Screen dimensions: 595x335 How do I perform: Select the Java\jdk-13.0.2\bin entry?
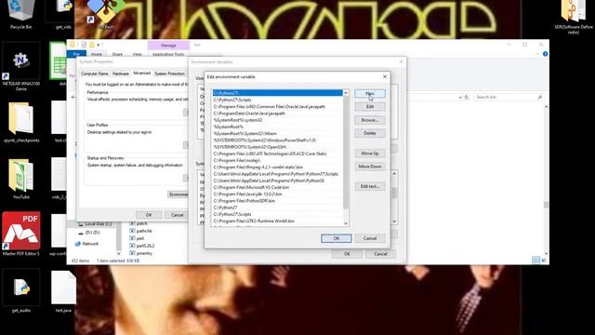277,194
